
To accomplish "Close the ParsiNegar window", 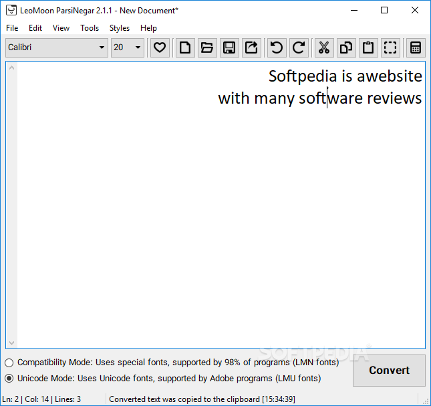I will (x=415, y=11).
